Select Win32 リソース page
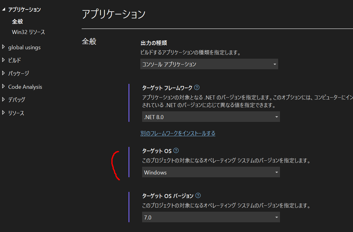Screen dimensions: 353x232 tap(28, 32)
